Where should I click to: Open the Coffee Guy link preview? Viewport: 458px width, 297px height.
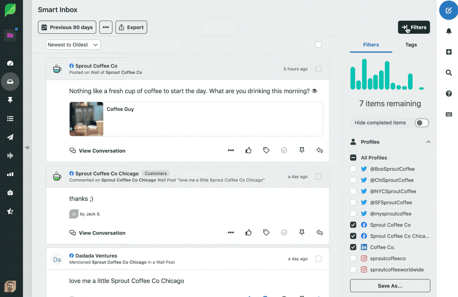(196, 119)
